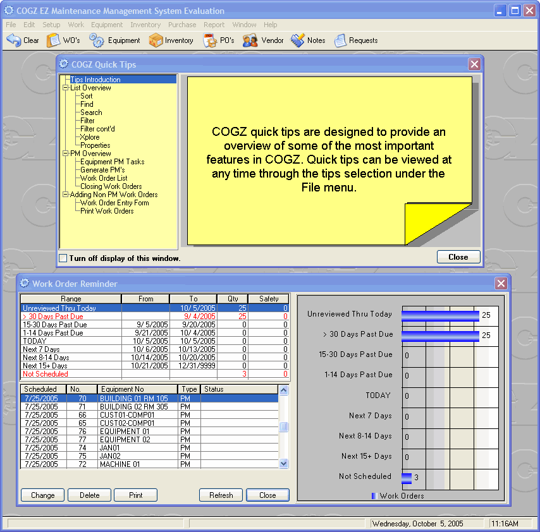
Task: Select the Find tip
Action: pos(87,104)
